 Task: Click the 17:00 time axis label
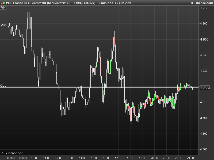pos(119,158)
